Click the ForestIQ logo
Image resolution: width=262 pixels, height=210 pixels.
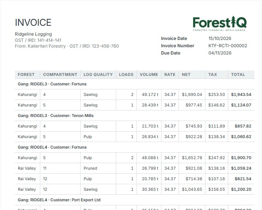tap(220, 24)
